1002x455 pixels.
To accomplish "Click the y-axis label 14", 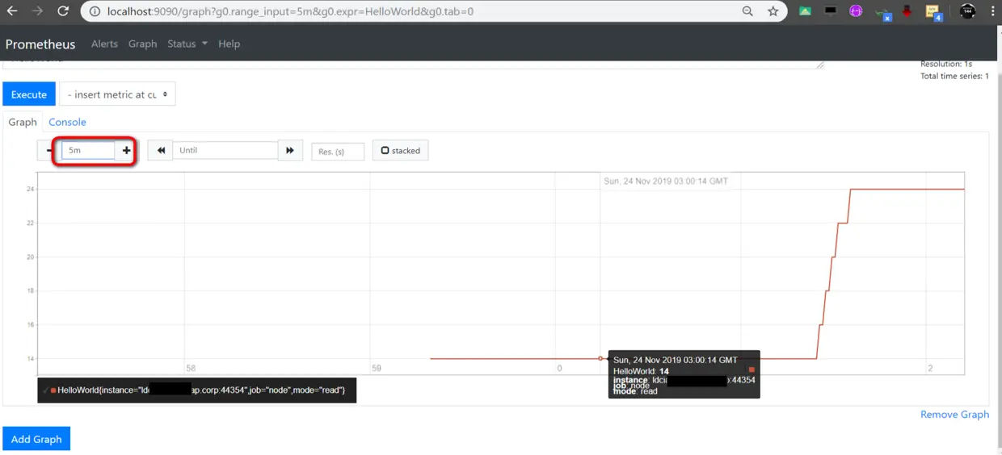I will click(30, 358).
